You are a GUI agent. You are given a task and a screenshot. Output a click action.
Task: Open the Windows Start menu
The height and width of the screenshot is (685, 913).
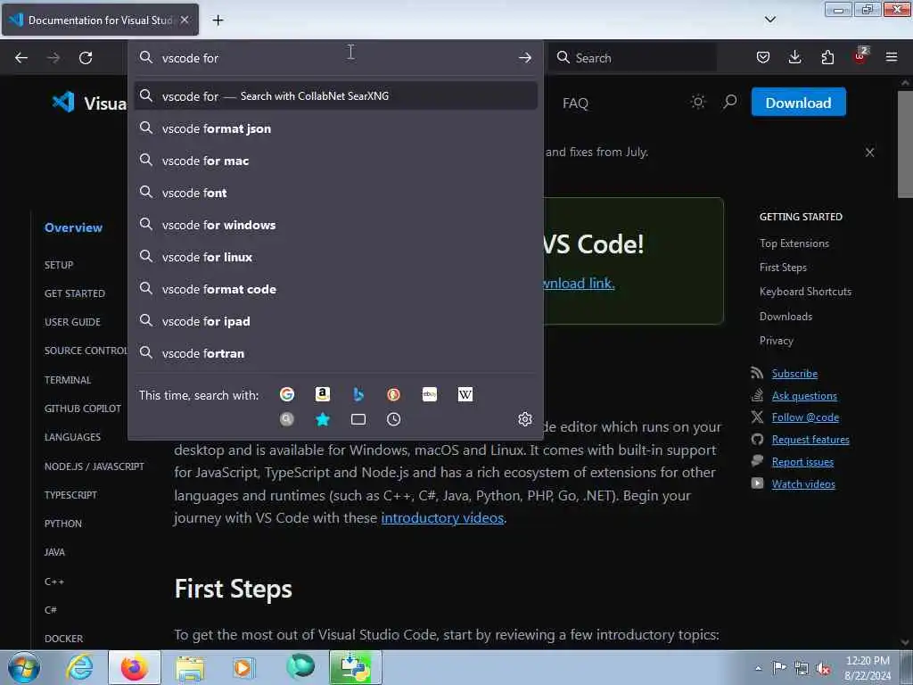click(x=24, y=667)
